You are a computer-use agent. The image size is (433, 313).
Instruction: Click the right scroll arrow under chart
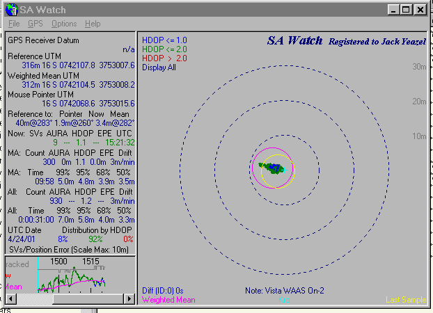[x=129, y=298]
